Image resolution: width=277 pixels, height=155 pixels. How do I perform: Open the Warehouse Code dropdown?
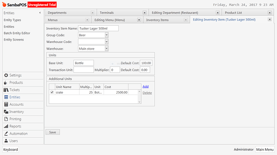[106, 42]
